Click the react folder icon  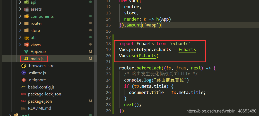tap(16, 115)
